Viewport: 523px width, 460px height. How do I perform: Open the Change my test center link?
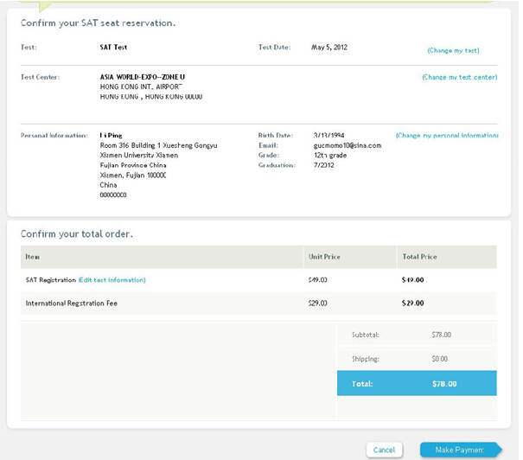[459, 78]
